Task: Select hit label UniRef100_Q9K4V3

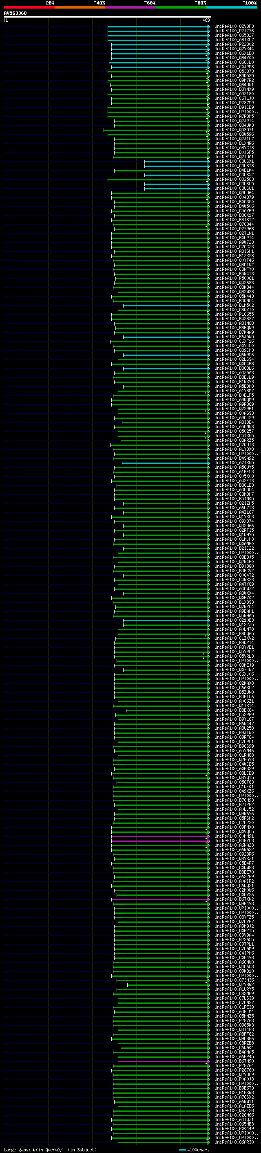Action: 234,904
